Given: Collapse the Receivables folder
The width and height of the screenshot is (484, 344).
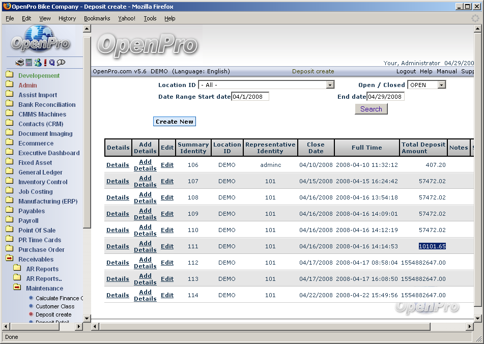Looking at the screenshot, I should (10, 260).
